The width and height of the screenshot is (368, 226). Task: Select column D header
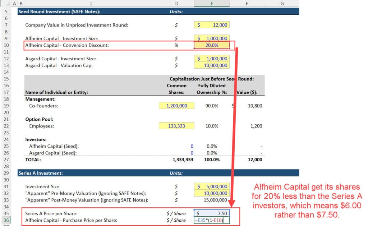click(x=176, y=3)
